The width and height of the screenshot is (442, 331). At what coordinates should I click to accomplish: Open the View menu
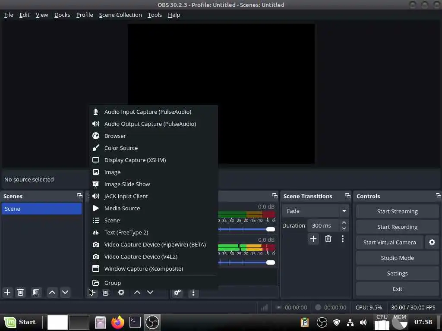click(42, 15)
